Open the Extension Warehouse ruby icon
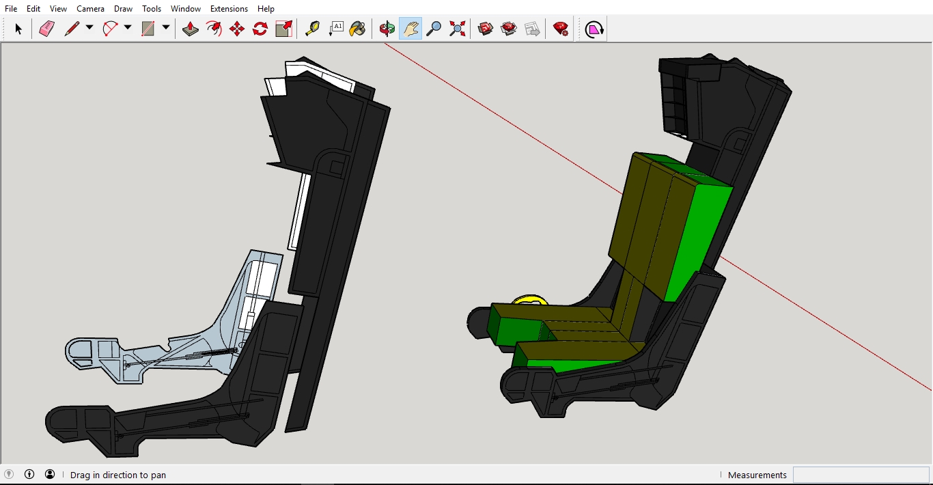 click(x=561, y=29)
